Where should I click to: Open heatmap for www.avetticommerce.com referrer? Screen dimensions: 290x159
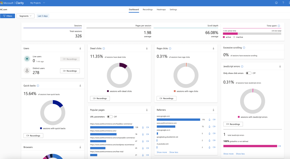coord(209,127)
